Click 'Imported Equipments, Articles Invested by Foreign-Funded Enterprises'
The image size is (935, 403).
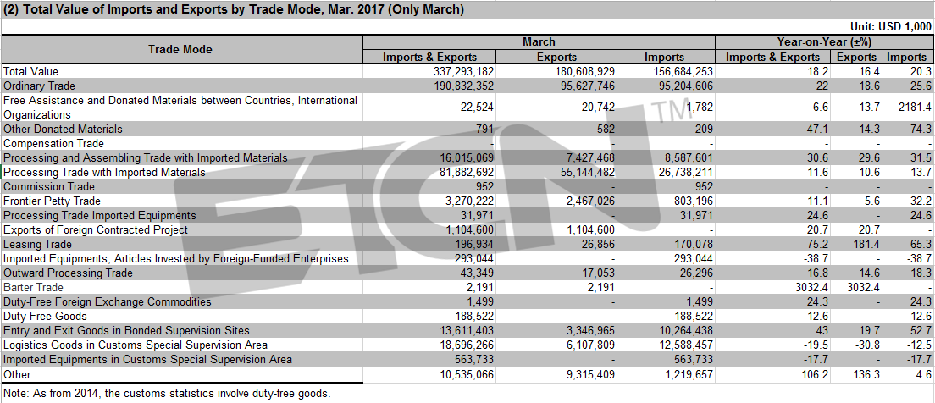[176, 259]
